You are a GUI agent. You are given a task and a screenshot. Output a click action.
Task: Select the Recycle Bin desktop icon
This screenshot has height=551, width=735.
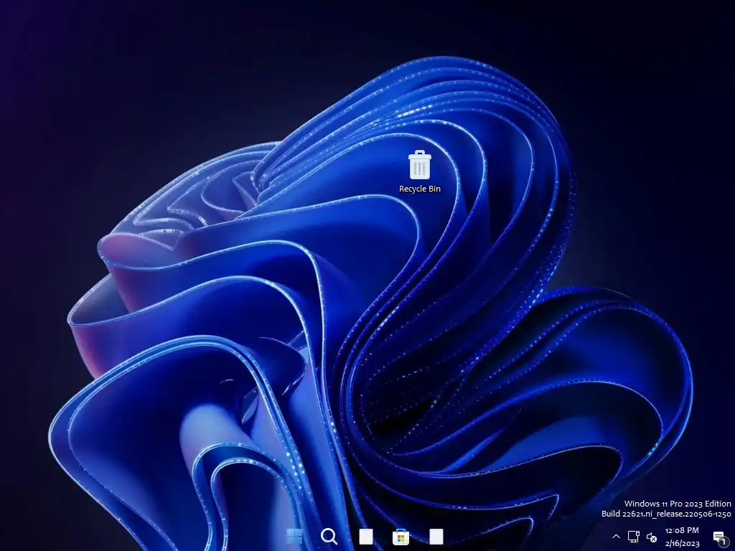[x=419, y=171]
